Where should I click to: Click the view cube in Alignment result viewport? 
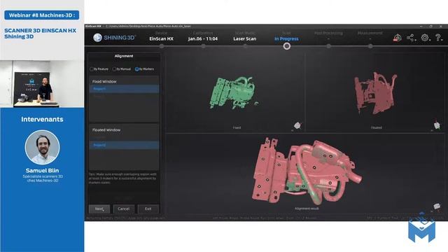(x=437, y=206)
